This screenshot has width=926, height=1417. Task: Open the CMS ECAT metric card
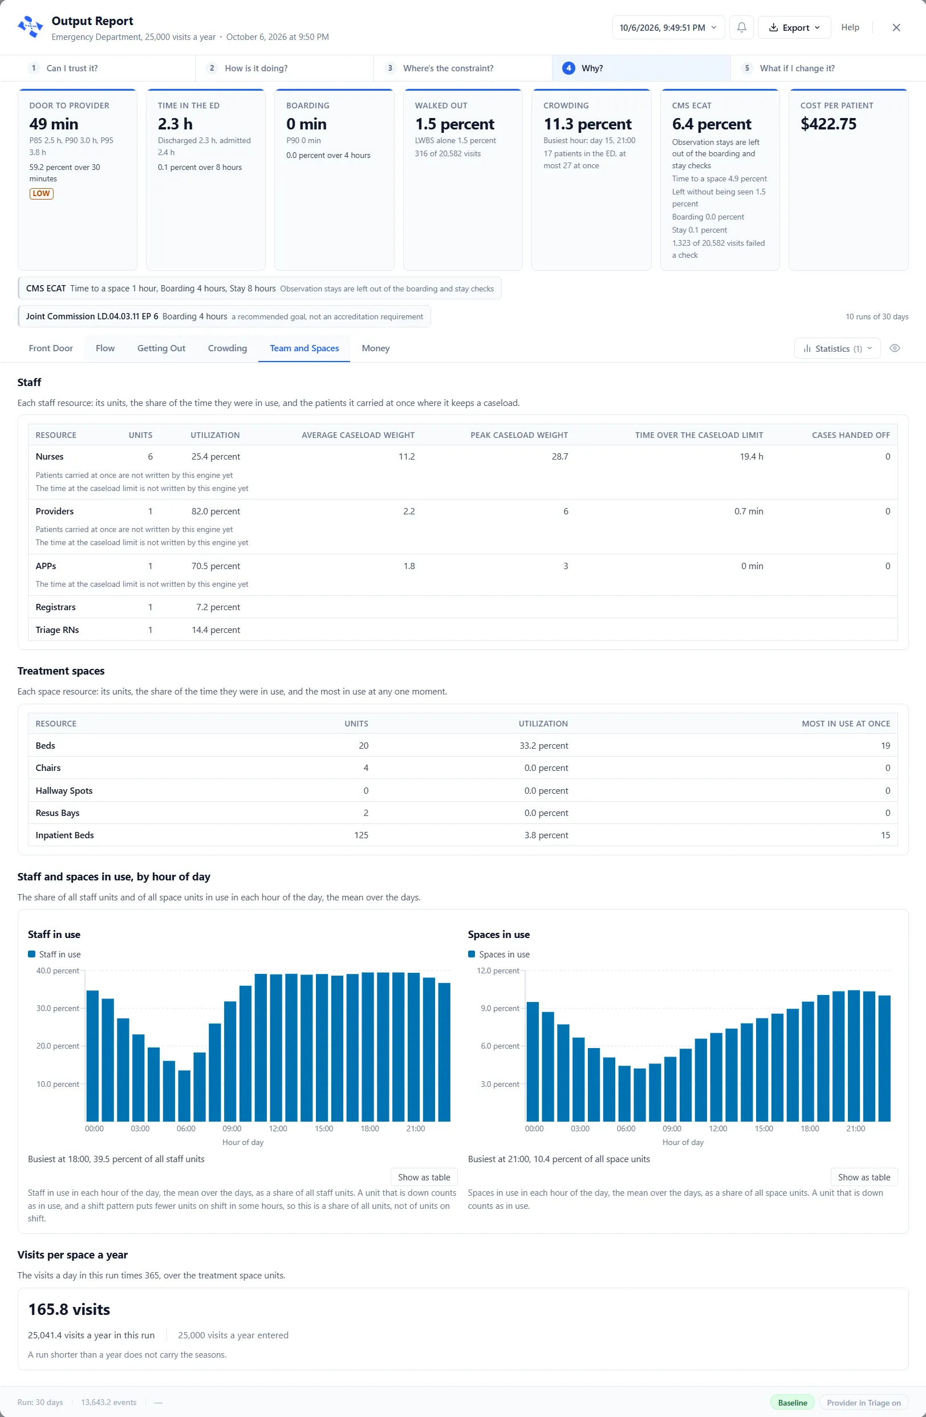tap(720, 180)
